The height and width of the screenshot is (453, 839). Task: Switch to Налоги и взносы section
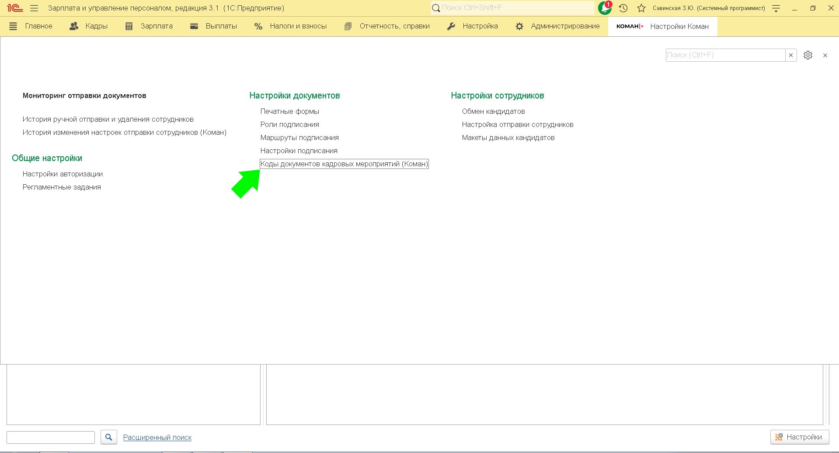pos(290,26)
